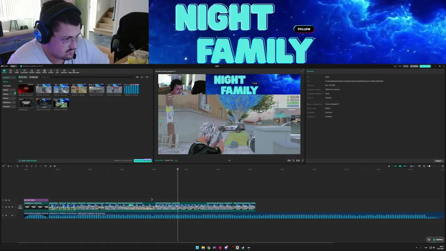Open the Yapay zekâ avatar icon
The image size is (446, 251).
click(74, 71)
